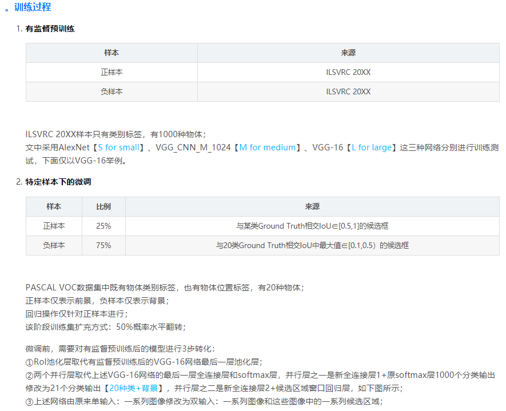The height and width of the screenshot is (411, 506).
Task: Click ILSVRC 20XX in the 正样本 row
Action: pos(348,72)
